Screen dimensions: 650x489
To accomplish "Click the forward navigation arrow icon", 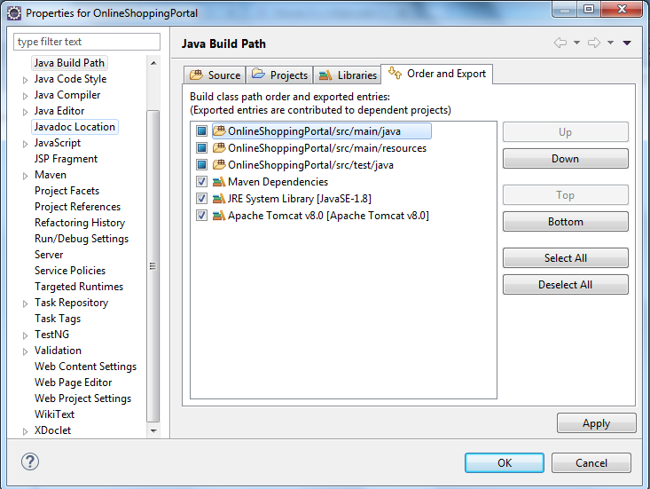I will coord(594,43).
